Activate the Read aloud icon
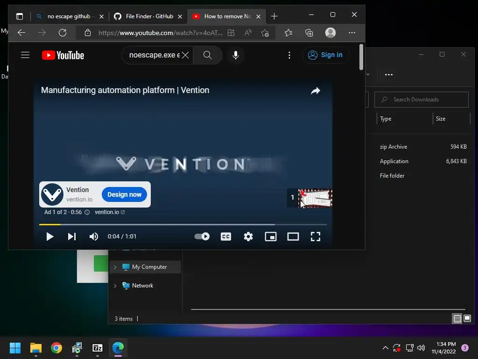Viewport: 478px width, 359px height. click(x=248, y=33)
